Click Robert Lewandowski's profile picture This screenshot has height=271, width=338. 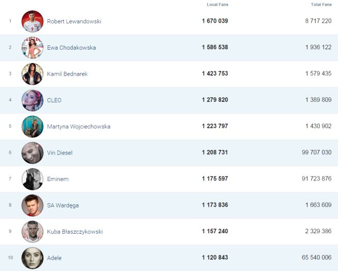point(33,21)
